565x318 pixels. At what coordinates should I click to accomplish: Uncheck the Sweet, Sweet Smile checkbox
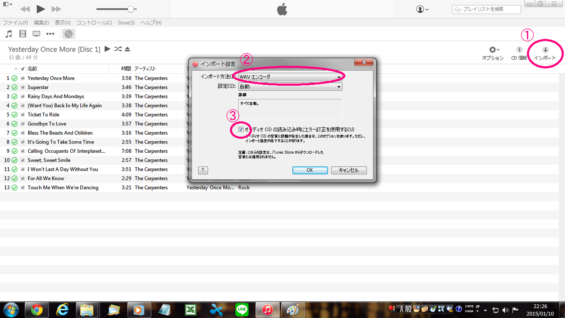click(23, 160)
